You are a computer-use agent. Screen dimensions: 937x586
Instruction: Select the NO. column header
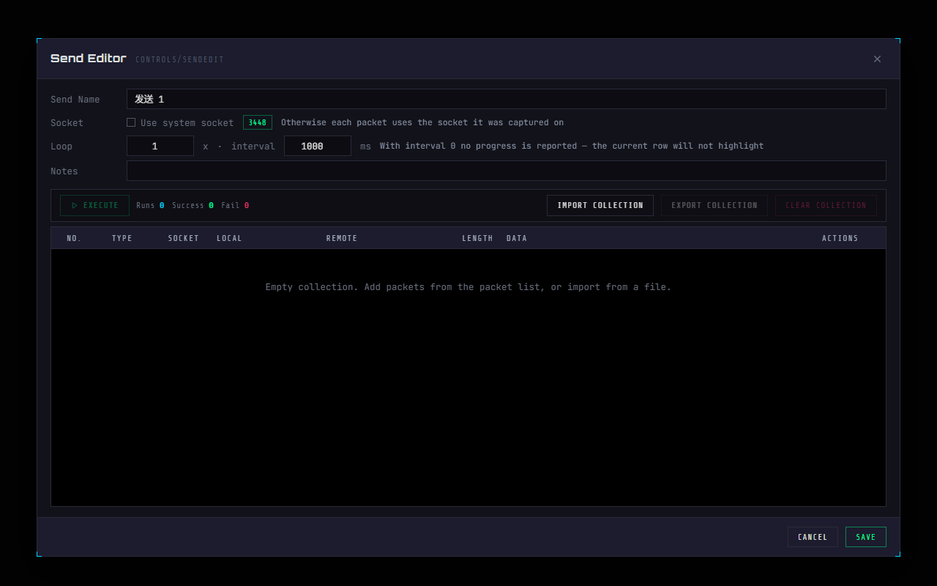tap(74, 238)
